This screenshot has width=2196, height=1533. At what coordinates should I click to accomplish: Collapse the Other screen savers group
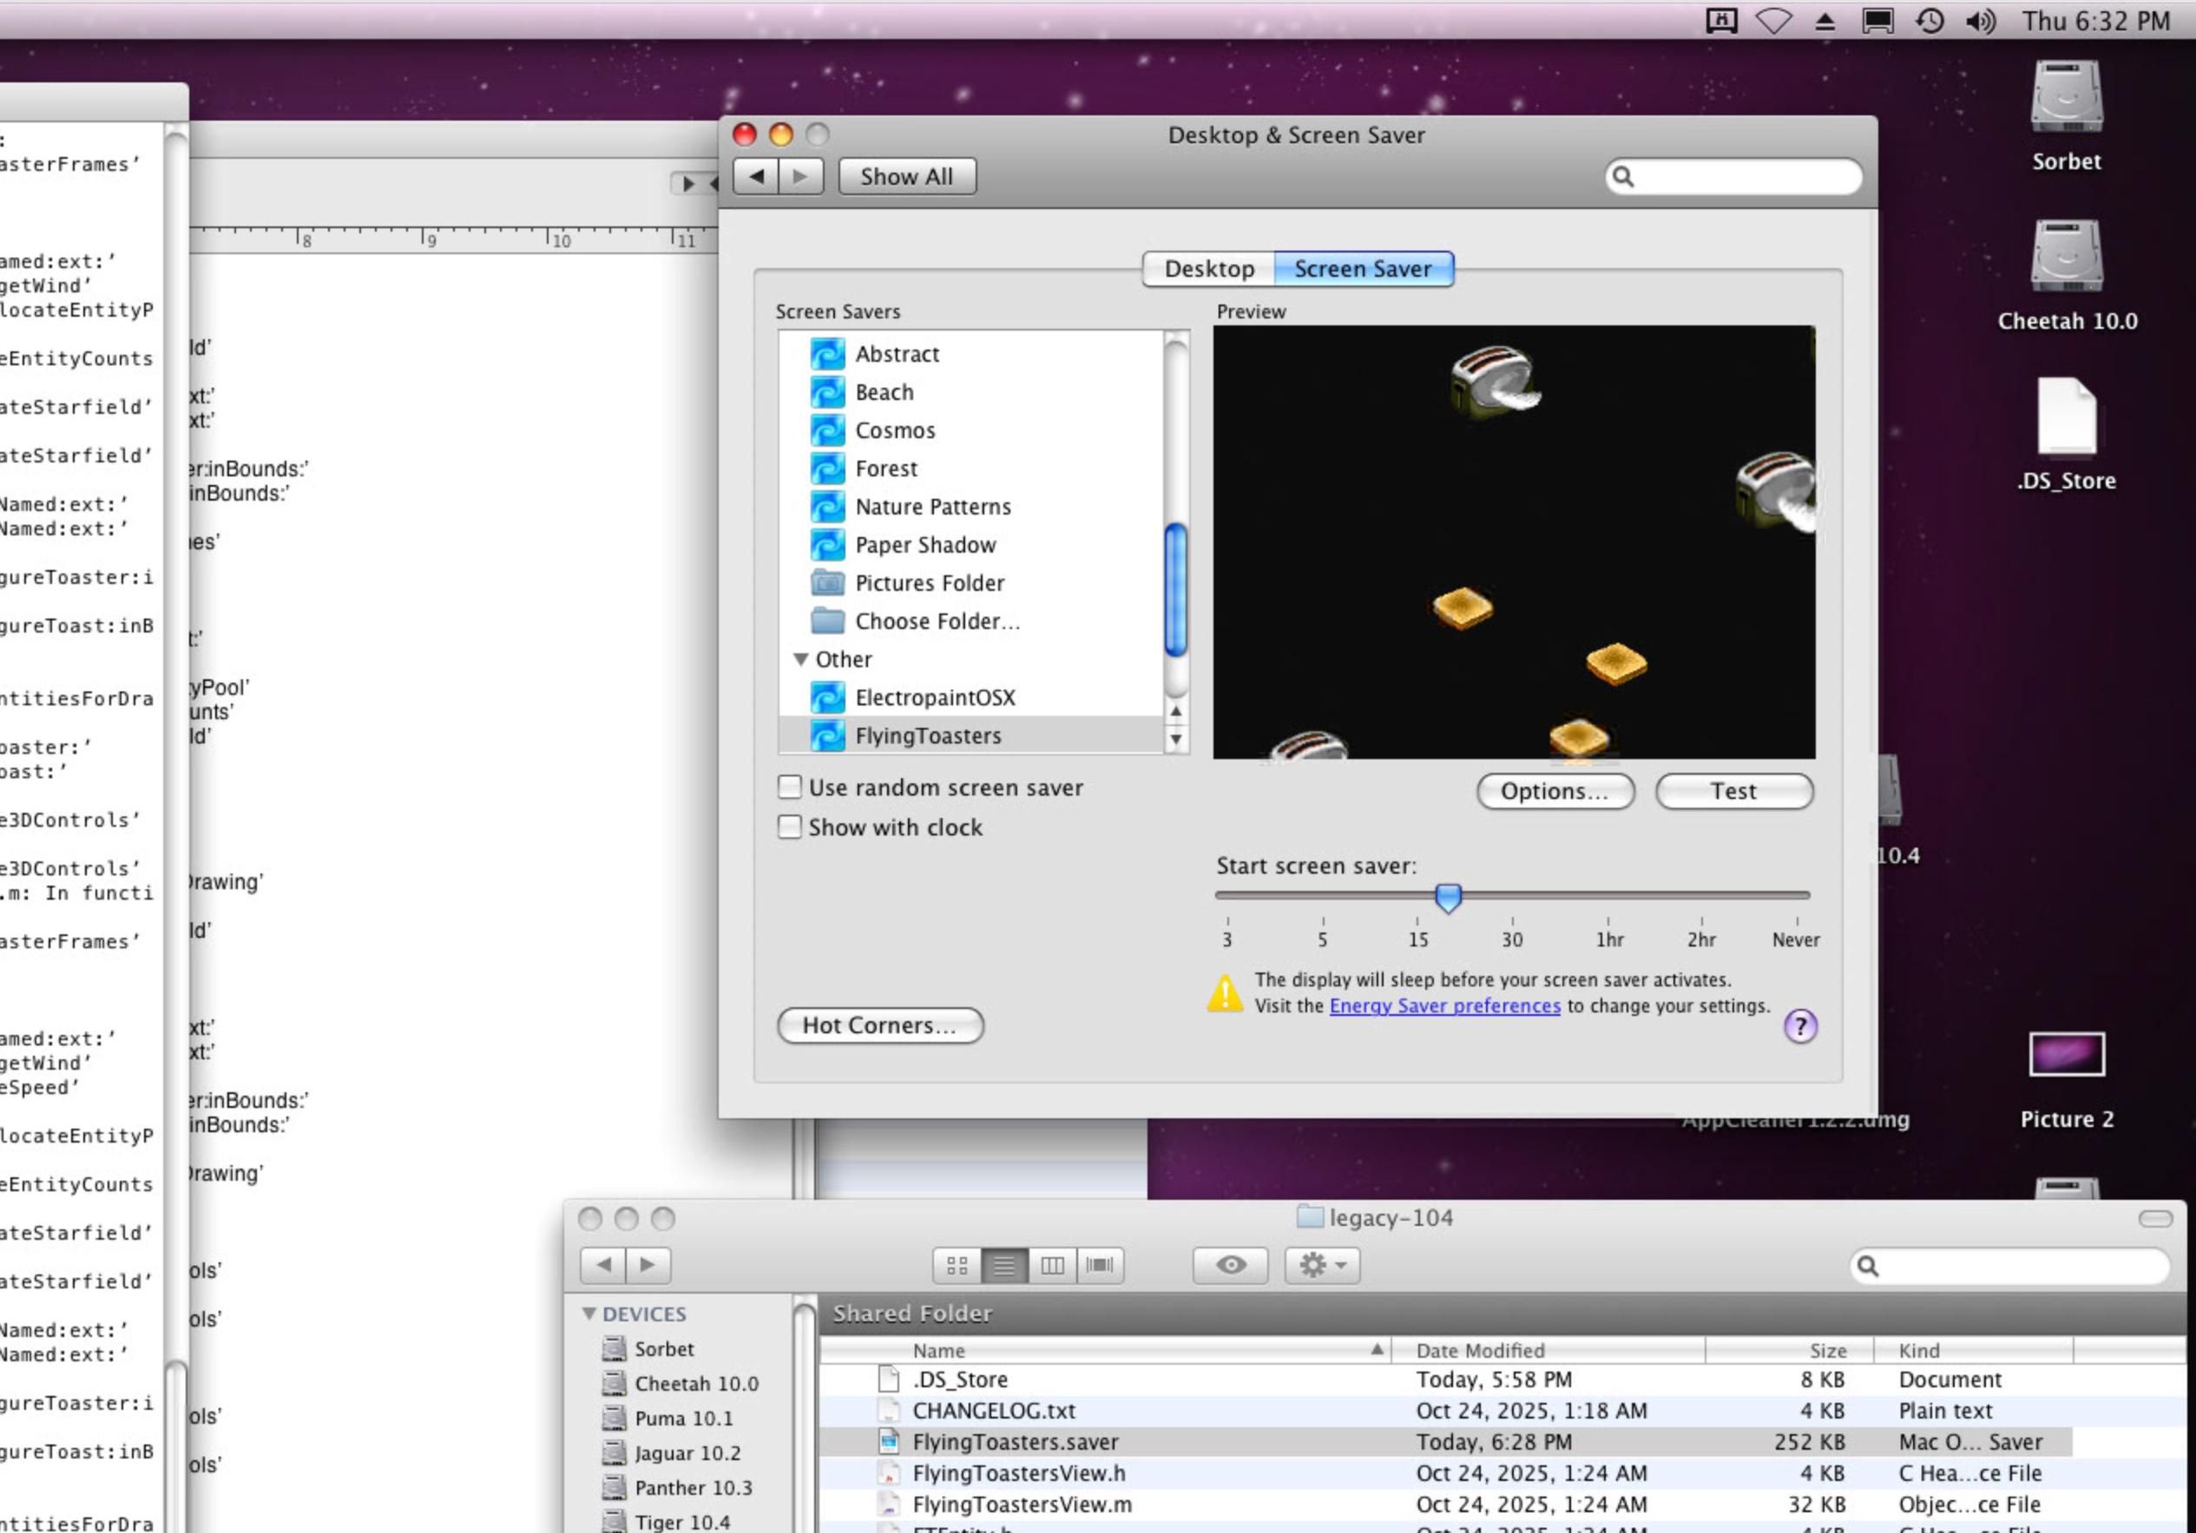pos(801,658)
